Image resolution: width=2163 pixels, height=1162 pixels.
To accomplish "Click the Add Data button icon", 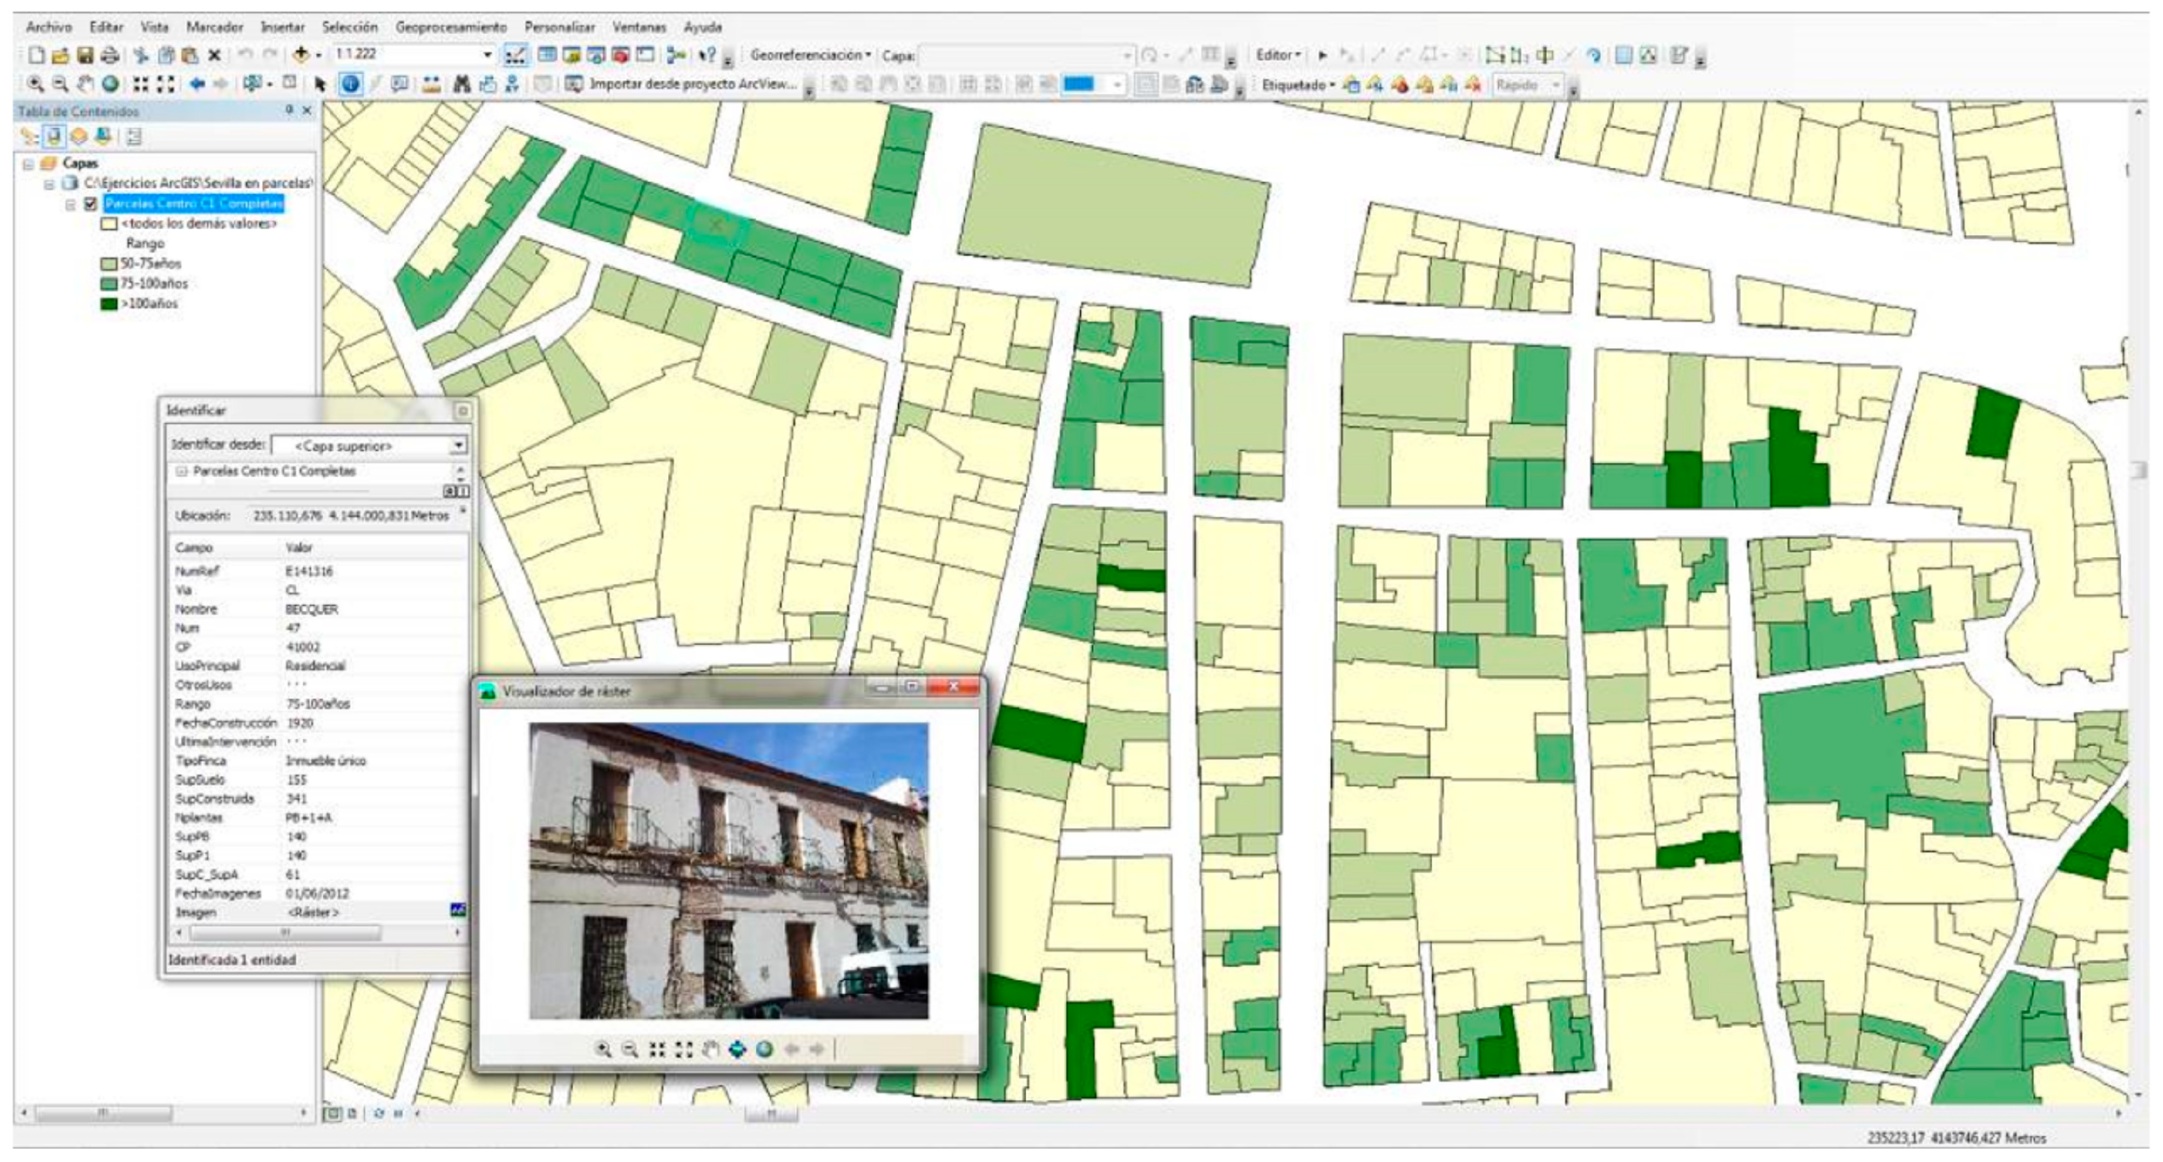I will pos(301,55).
